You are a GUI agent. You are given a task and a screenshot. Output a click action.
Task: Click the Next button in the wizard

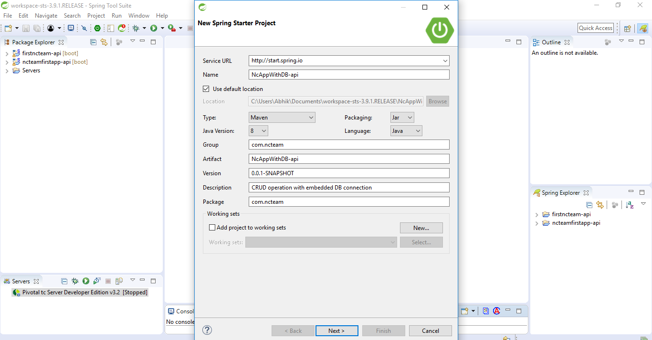coord(337,330)
